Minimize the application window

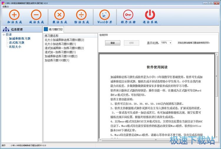pos(205,3)
